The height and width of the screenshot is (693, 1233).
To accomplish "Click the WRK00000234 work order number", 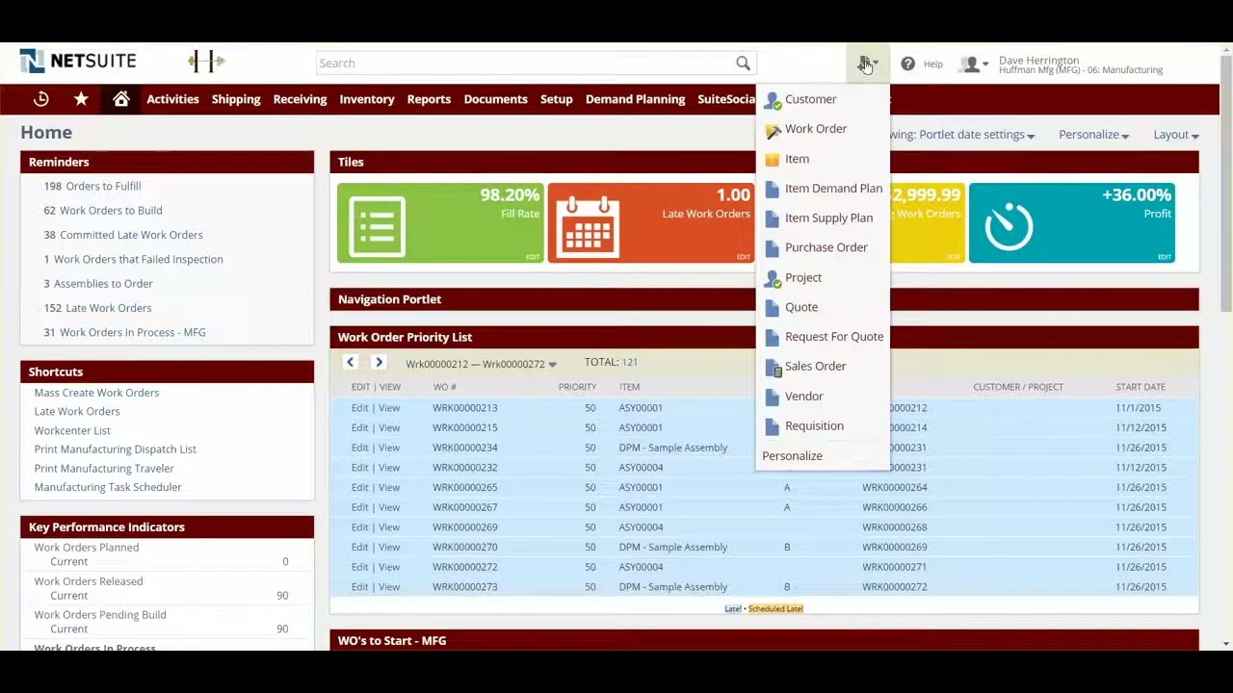I will tap(464, 448).
